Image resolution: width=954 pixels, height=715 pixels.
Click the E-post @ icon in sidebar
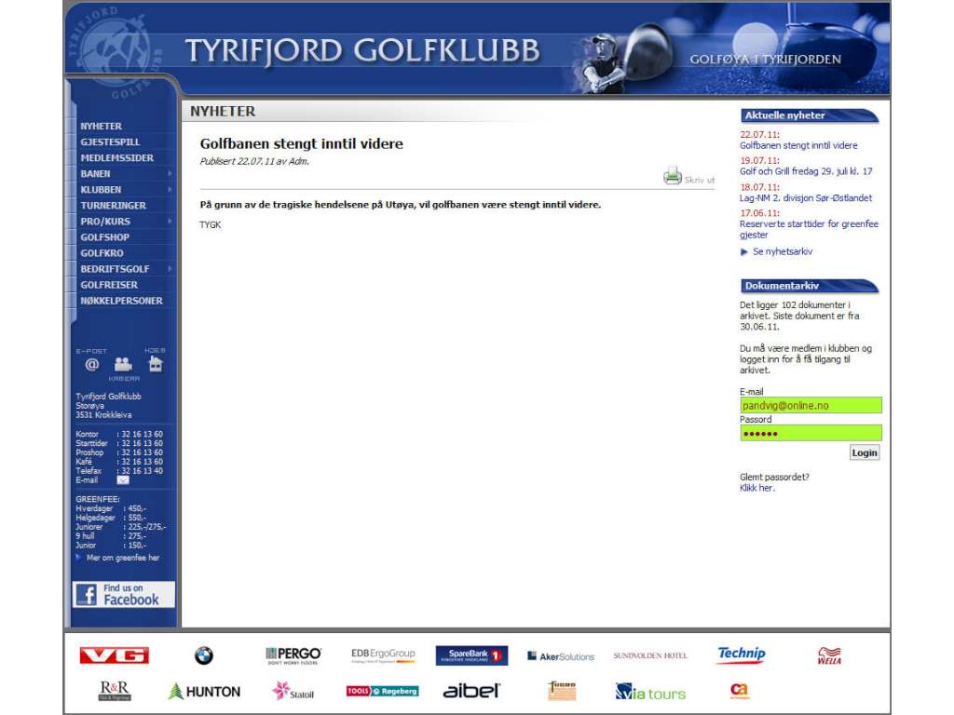click(92, 364)
